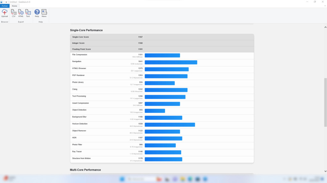Click the Single-Core Performance heading

click(86, 30)
